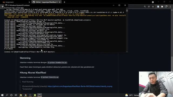Open Windows taskbar search
Image resolution: width=173 pixels, height=97 pixels.
click(7, 95)
